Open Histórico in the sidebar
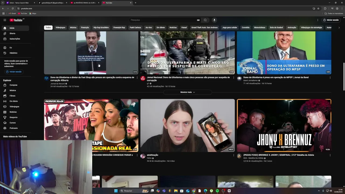 click(x=15, y=53)
